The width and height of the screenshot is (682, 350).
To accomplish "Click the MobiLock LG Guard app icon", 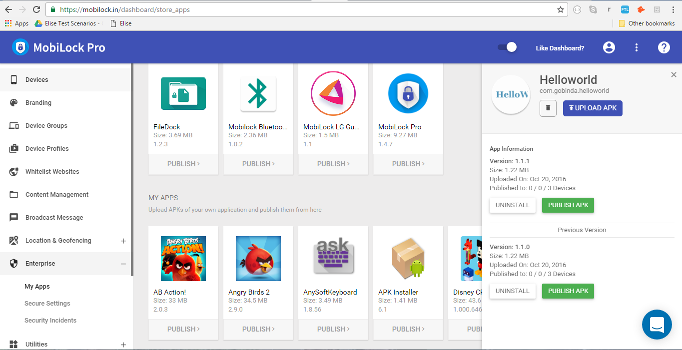I will (x=333, y=93).
